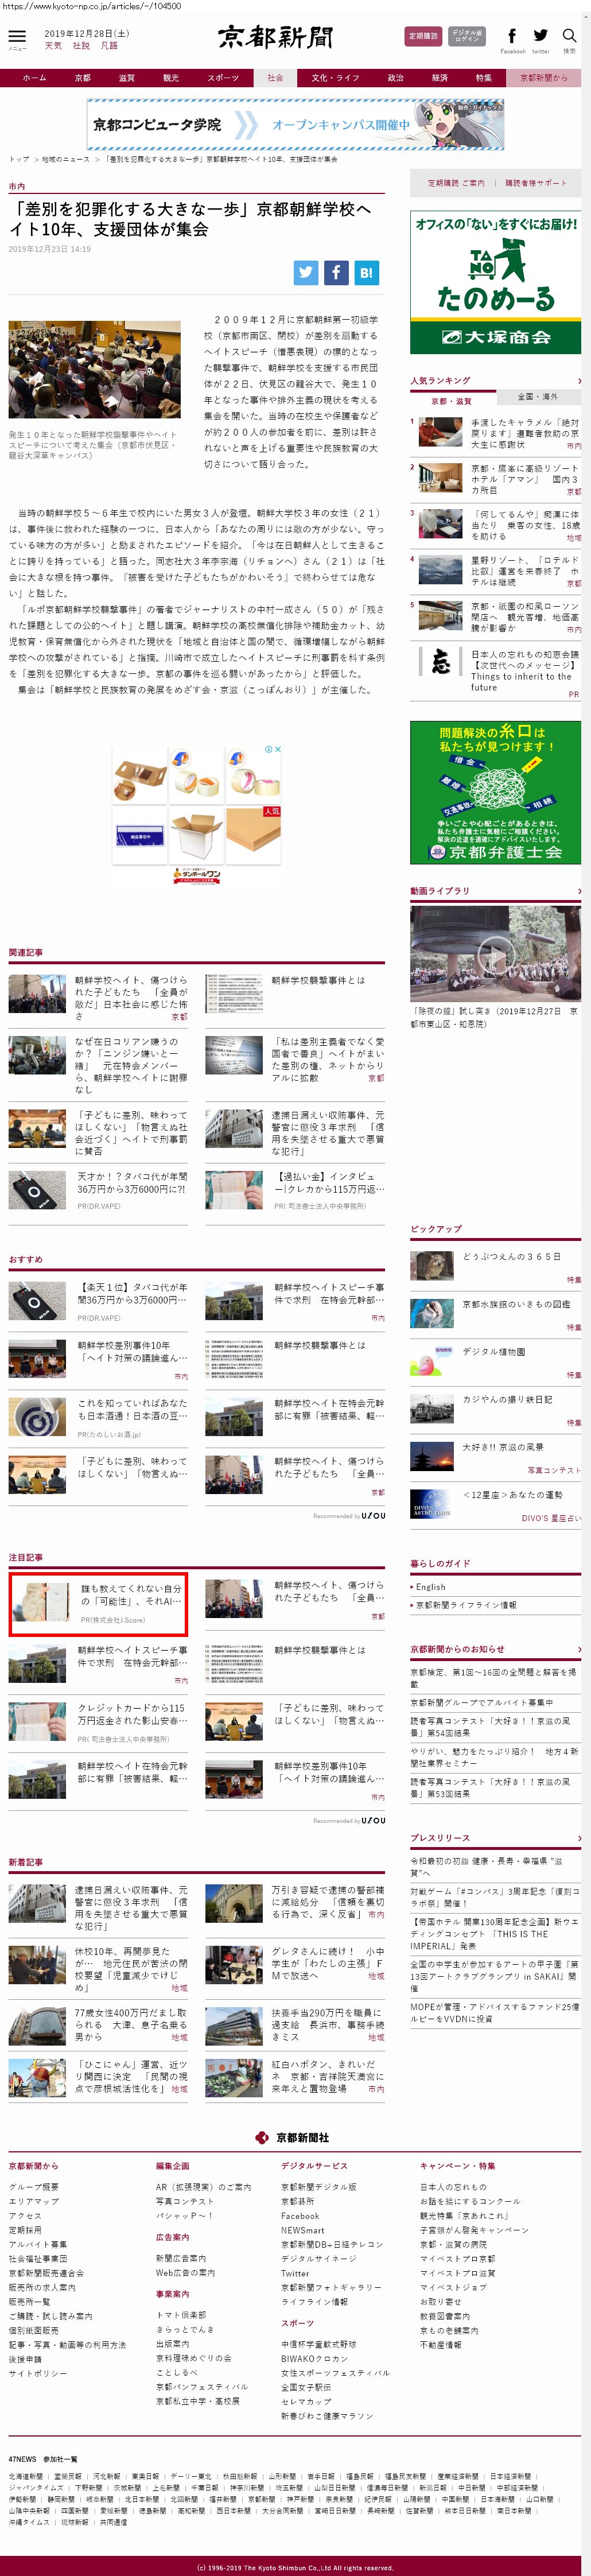Play the 除夜の鐘 video thumbnail
Screen dimensions: 591x2576
point(495,954)
